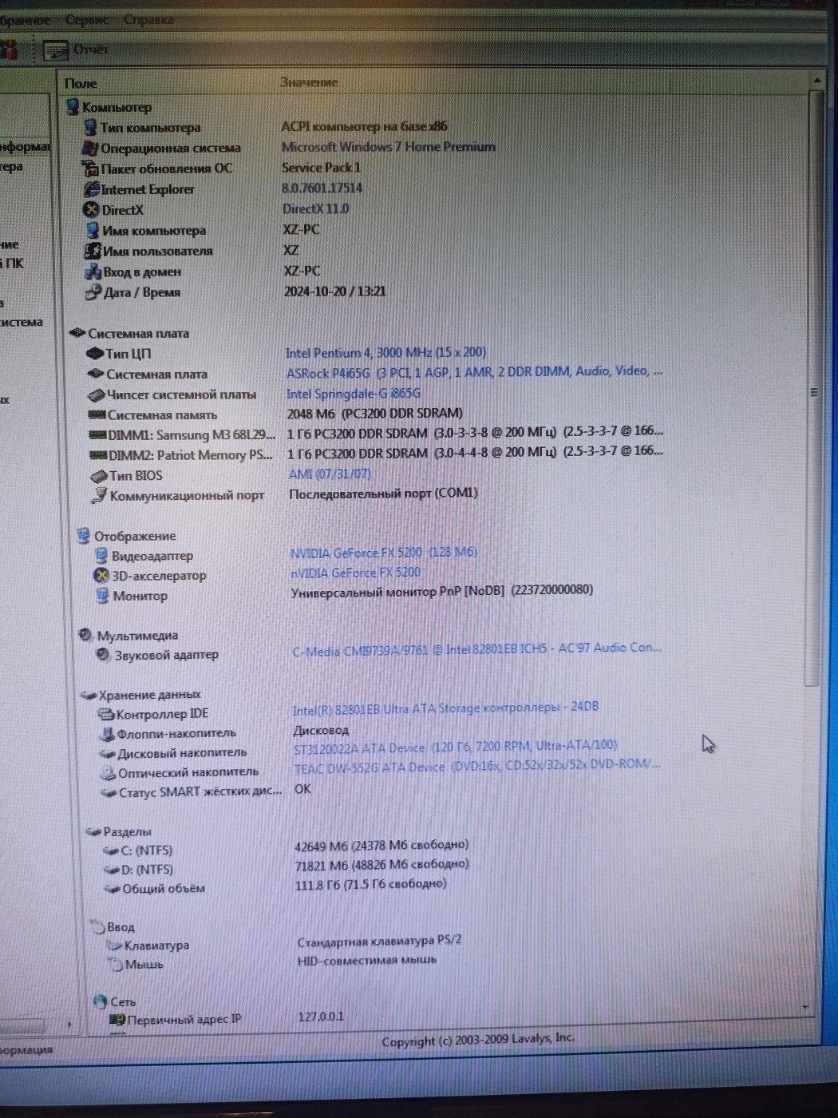Select the 'Service Pack 1' value

(x=321, y=168)
